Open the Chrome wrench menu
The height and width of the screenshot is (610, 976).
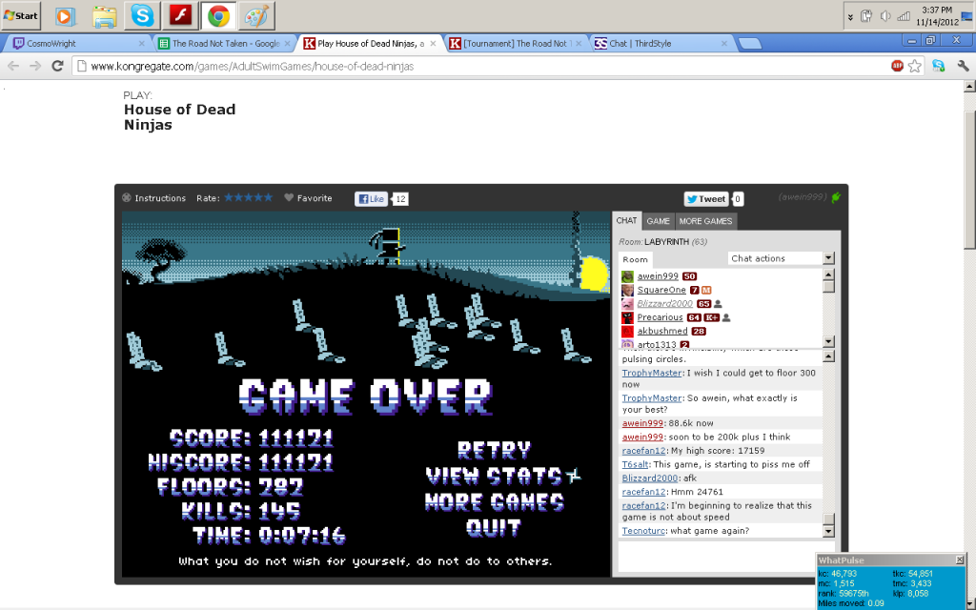pyautogui.click(x=963, y=66)
